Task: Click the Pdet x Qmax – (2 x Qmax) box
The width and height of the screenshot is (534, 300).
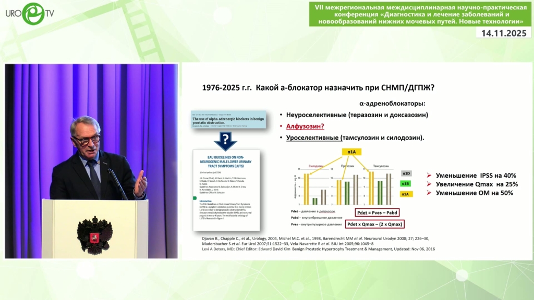Action: pos(375,224)
